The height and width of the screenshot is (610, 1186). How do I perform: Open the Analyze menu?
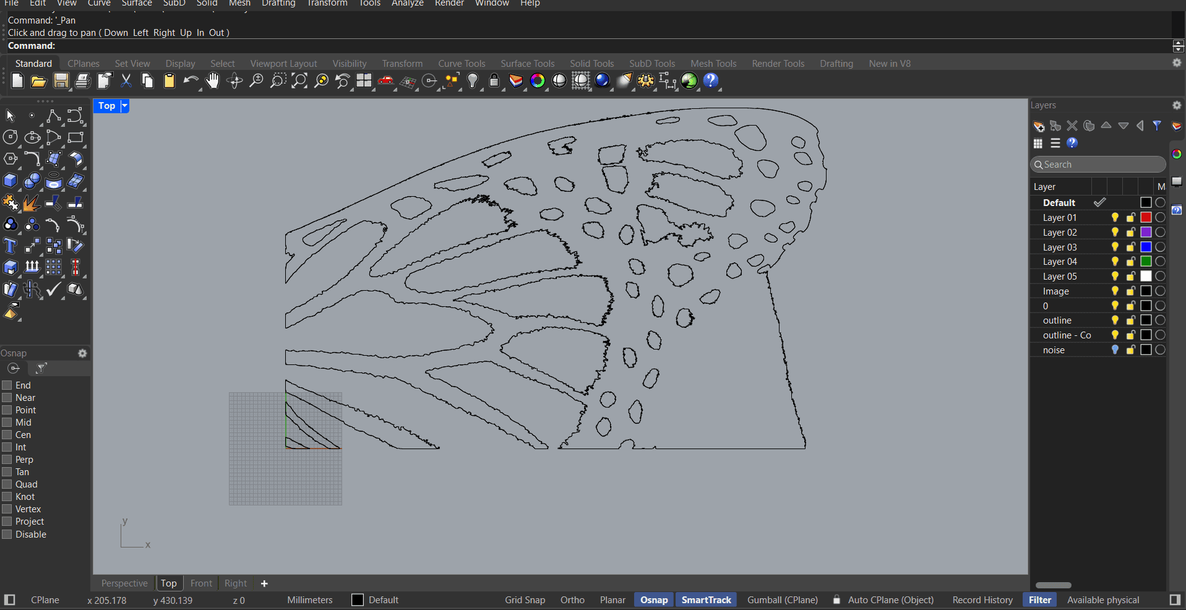pos(407,4)
